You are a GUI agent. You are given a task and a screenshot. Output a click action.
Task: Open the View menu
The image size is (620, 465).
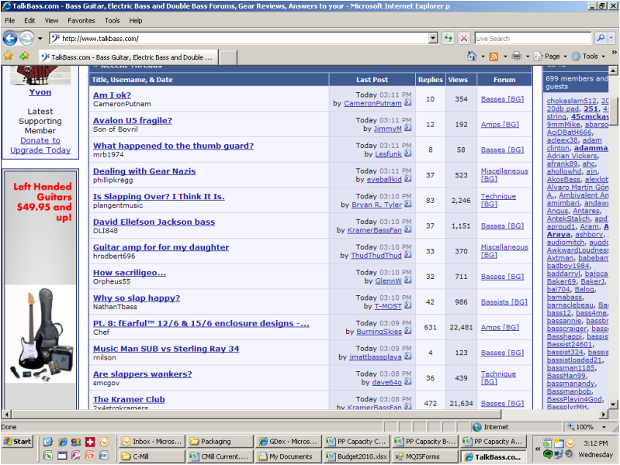pyautogui.click(x=51, y=21)
